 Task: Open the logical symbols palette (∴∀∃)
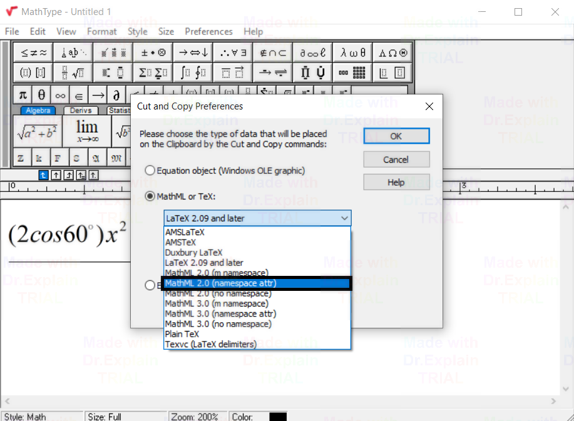point(233,53)
